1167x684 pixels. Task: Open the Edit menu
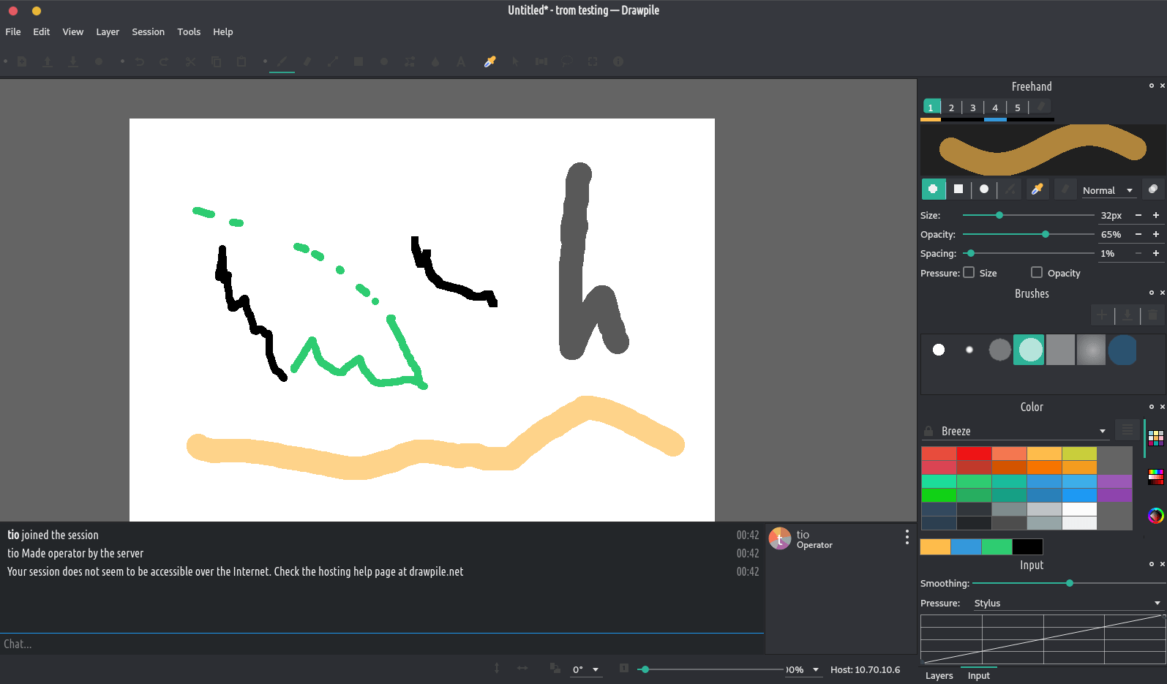(42, 31)
